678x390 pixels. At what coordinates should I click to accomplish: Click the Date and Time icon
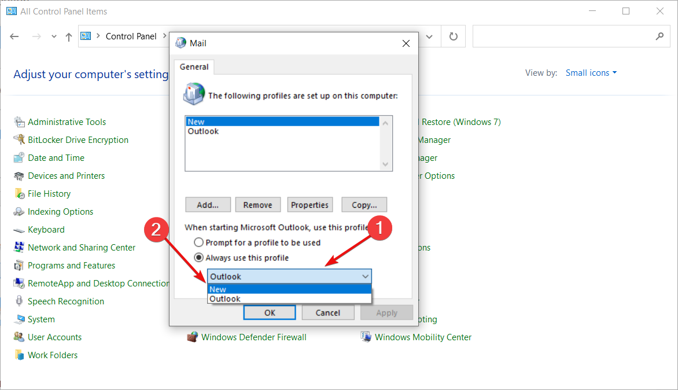pyautogui.click(x=19, y=158)
